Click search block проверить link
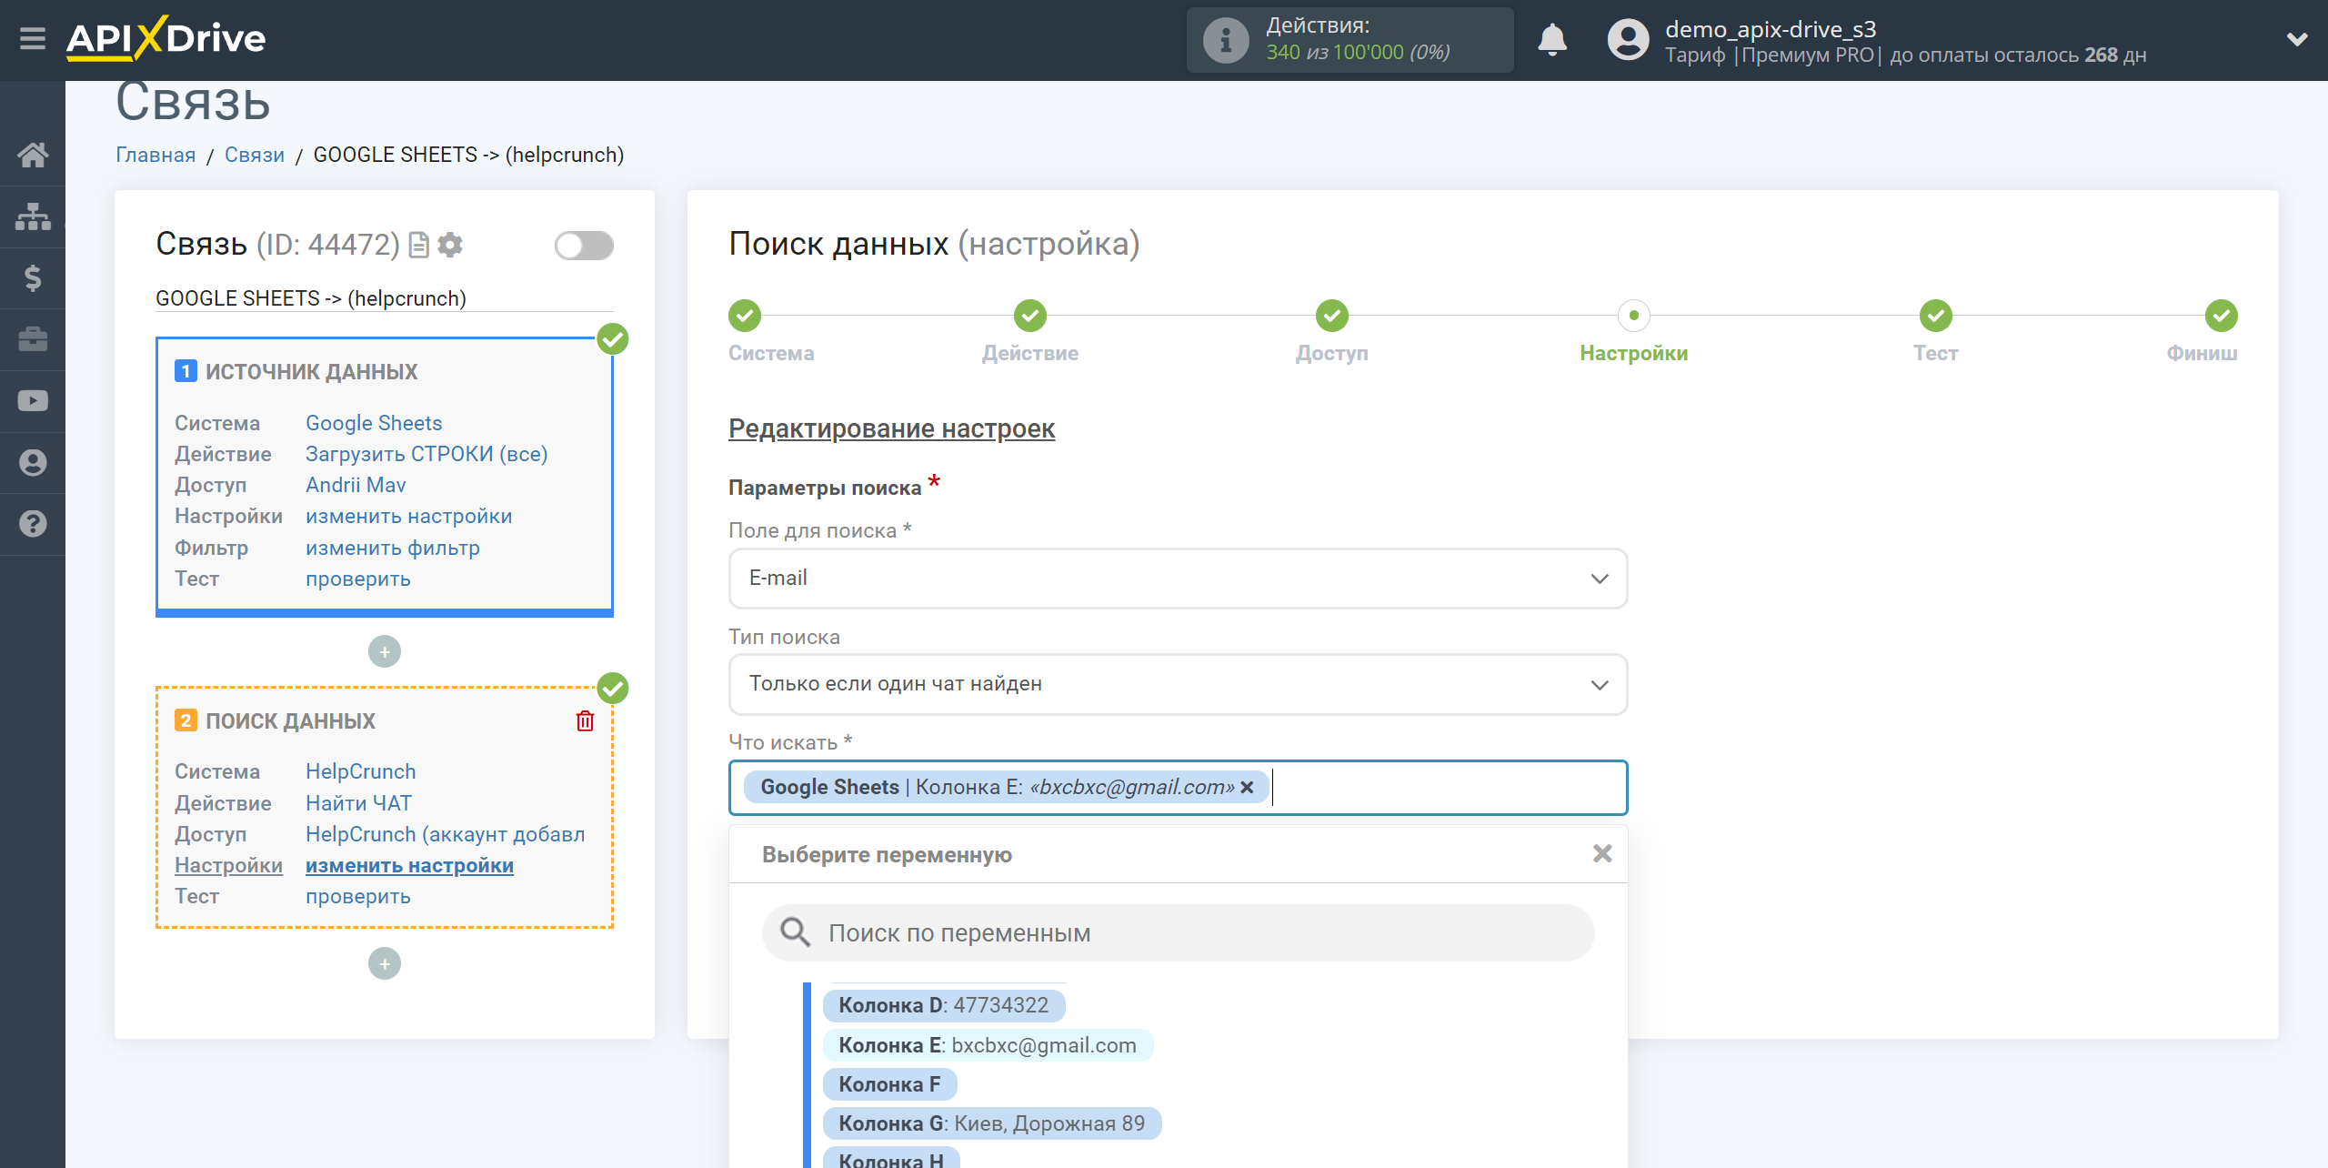Screen dimensions: 2328x1168 358,896
